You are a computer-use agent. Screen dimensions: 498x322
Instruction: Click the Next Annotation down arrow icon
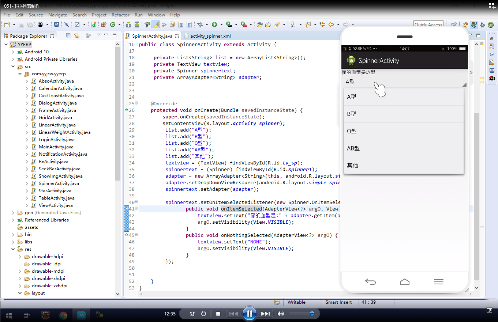pos(293,24)
